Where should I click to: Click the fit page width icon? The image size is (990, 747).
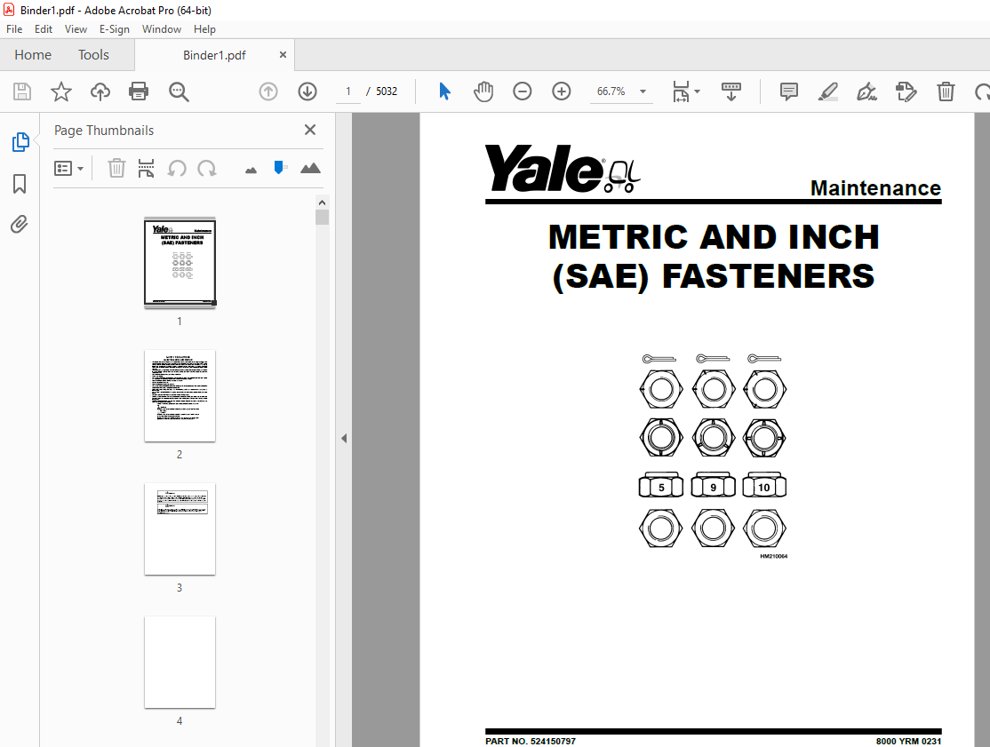click(x=682, y=91)
